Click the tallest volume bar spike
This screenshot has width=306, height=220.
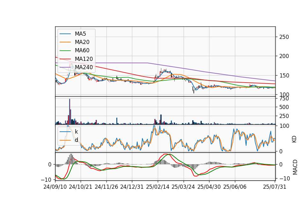(x=70, y=112)
